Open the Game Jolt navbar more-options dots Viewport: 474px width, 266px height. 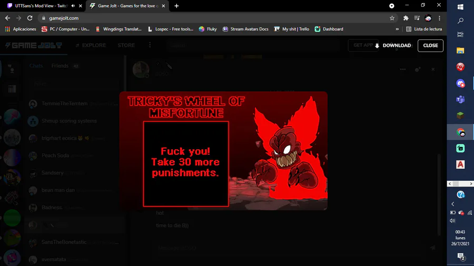click(x=150, y=45)
